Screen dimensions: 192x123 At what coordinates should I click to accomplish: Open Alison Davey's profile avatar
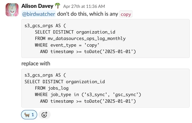[x=12, y=10]
